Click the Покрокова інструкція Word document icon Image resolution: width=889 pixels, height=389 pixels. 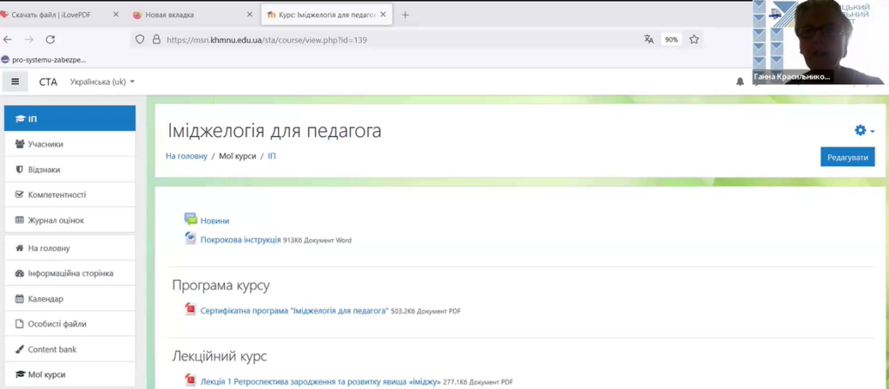[x=190, y=239]
